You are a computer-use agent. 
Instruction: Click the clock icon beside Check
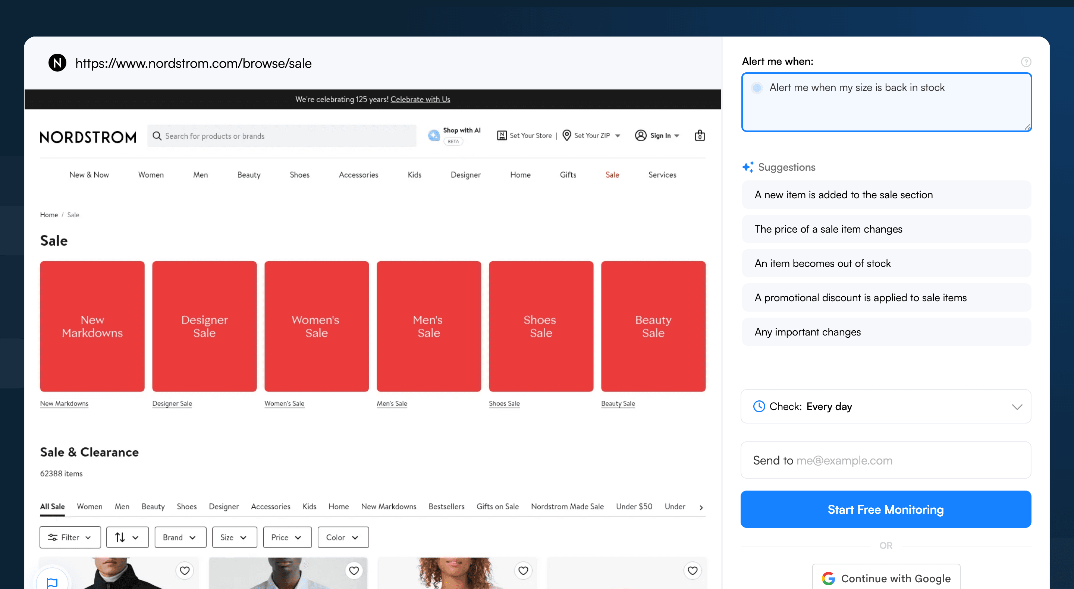[x=759, y=406]
